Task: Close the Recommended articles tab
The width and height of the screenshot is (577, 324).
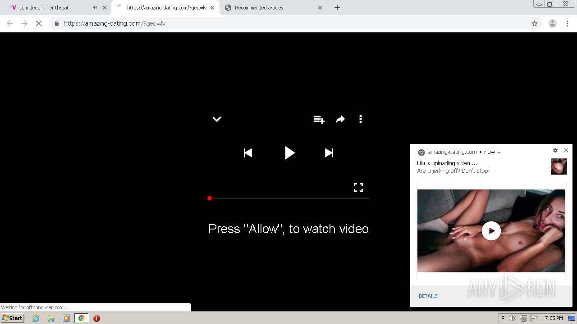Action: (x=320, y=8)
